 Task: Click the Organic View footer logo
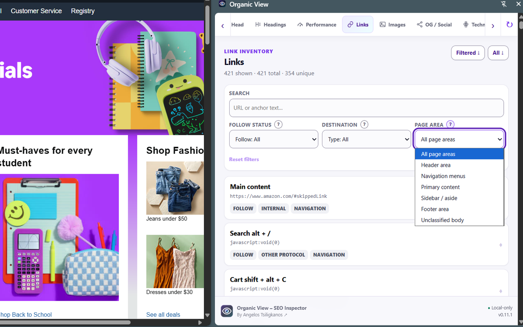(227, 311)
